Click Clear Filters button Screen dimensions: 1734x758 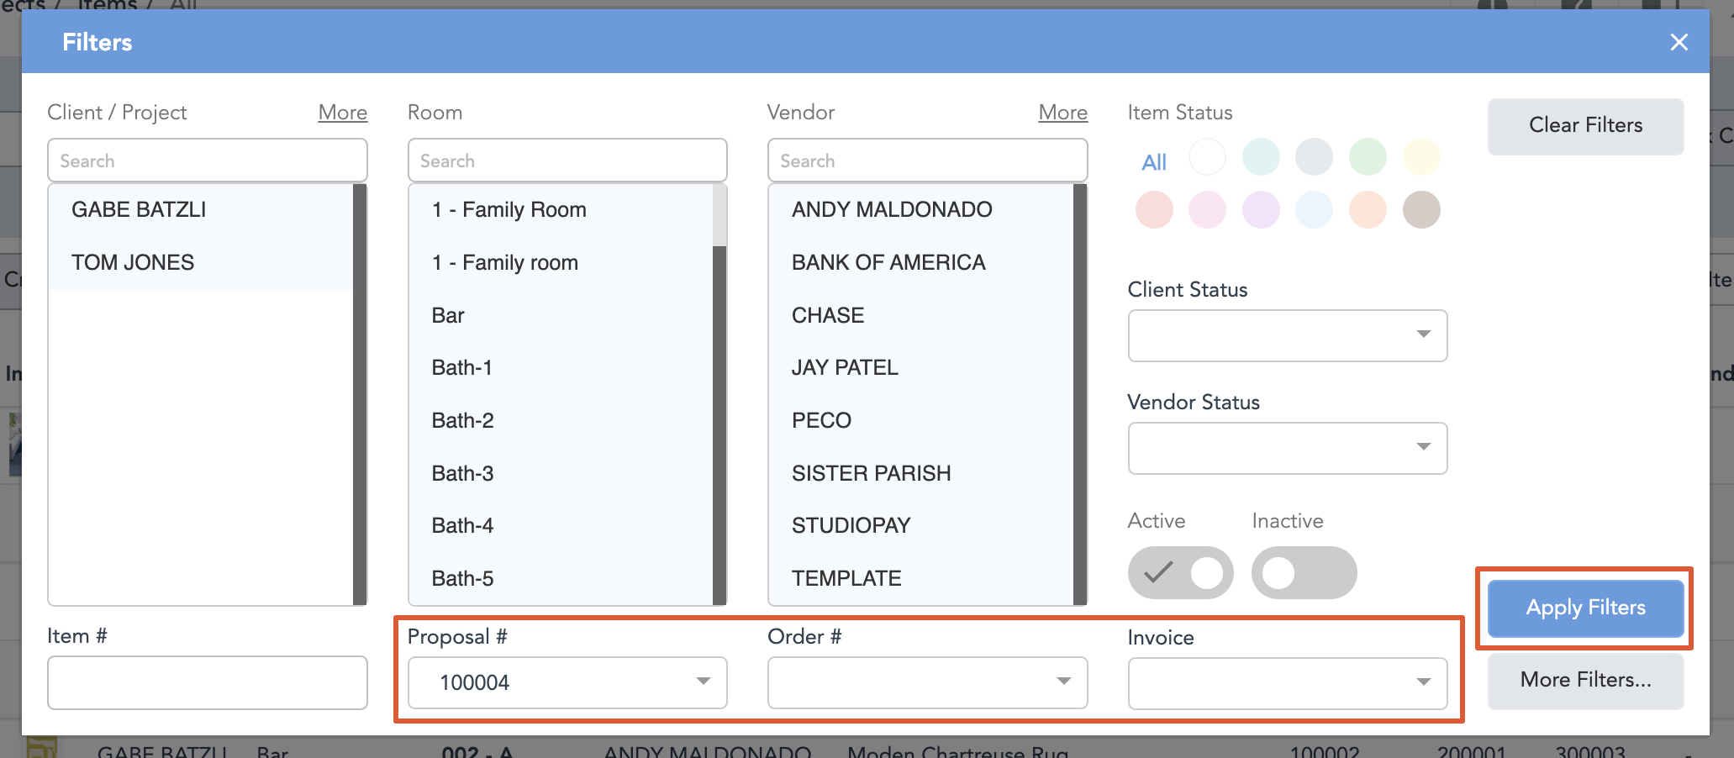coord(1585,126)
